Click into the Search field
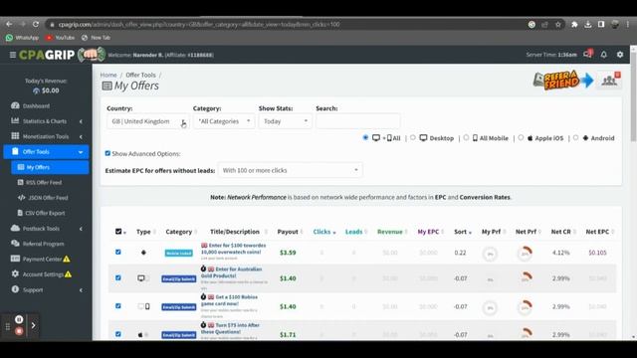 pos(358,121)
